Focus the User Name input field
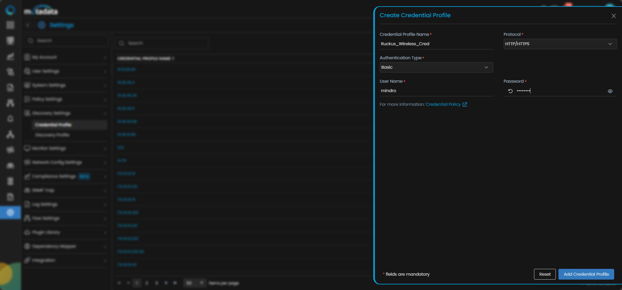The image size is (622, 290). [436, 91]
